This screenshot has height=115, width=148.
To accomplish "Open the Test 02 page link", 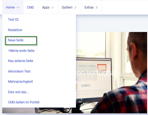I will tap(13, 20).
